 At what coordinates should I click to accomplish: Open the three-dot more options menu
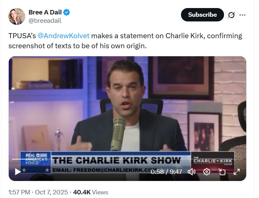(242, 15)
